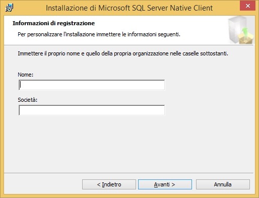Screen dimensions: 259x198
Task: Click the 'Società:' label
Action: click(x=28, y=100)
